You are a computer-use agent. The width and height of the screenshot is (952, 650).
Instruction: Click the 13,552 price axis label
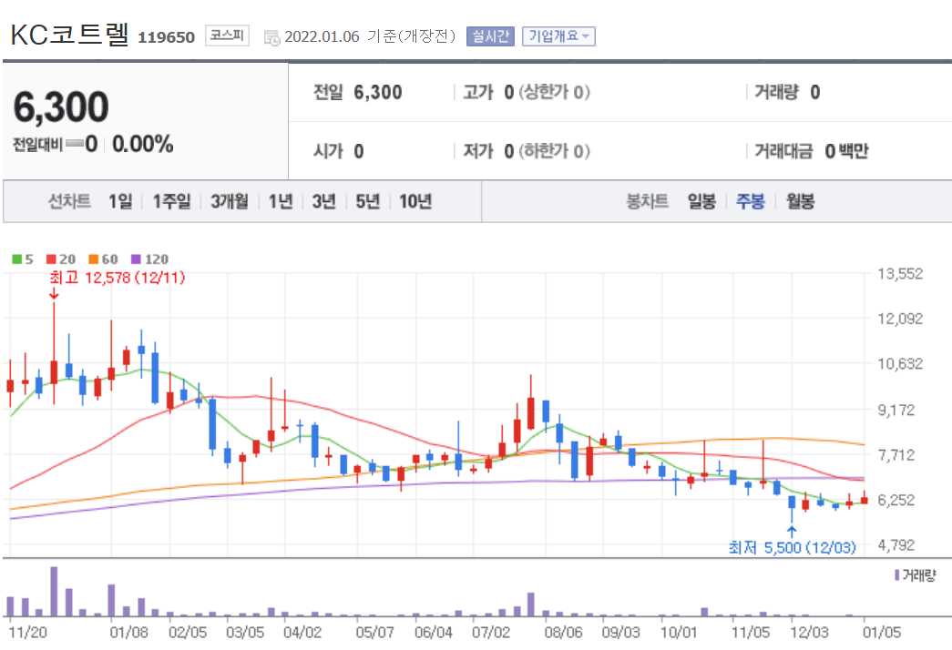(900, 274)
